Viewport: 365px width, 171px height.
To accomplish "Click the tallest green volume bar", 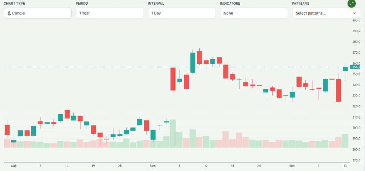I will pyautogui.click(x=173, y=134).
